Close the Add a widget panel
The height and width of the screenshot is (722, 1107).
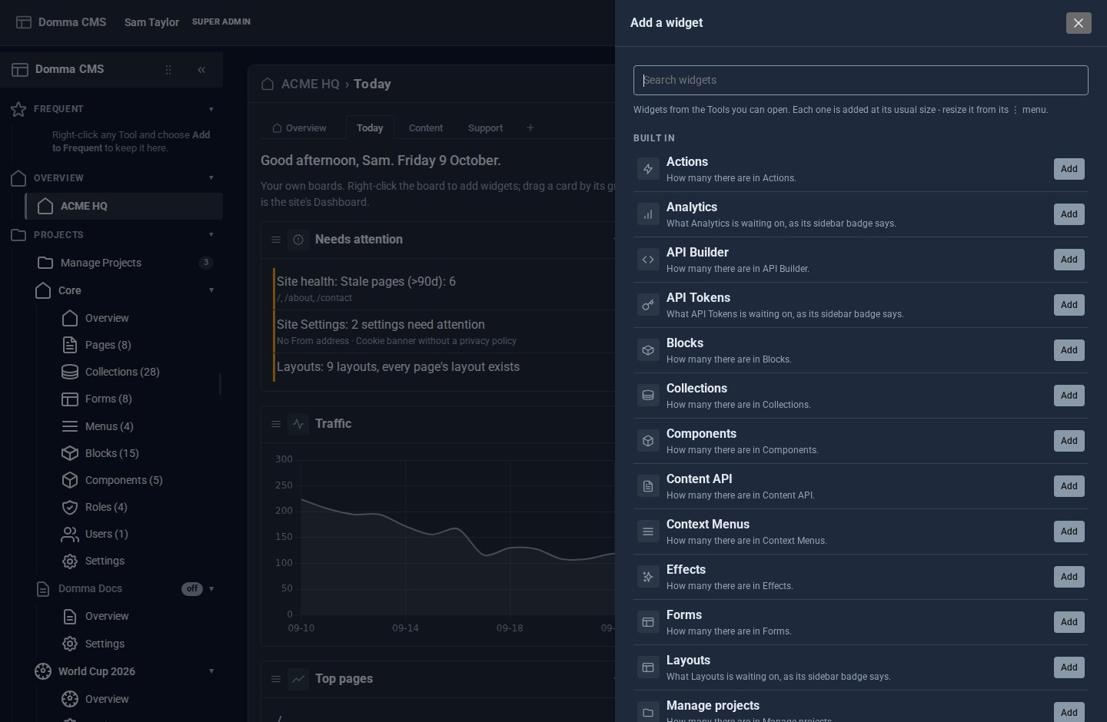point(1079,23)
